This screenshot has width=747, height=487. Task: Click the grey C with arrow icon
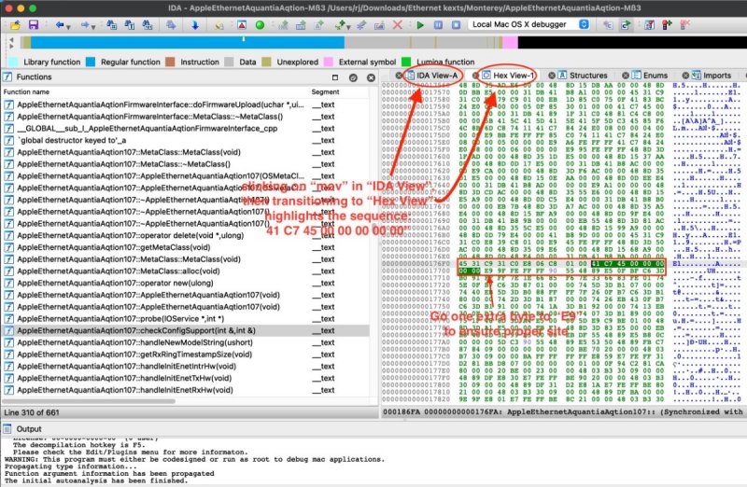pos(608,25)
